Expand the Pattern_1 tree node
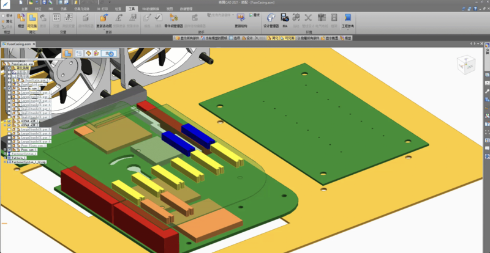 tap(4, 158)
